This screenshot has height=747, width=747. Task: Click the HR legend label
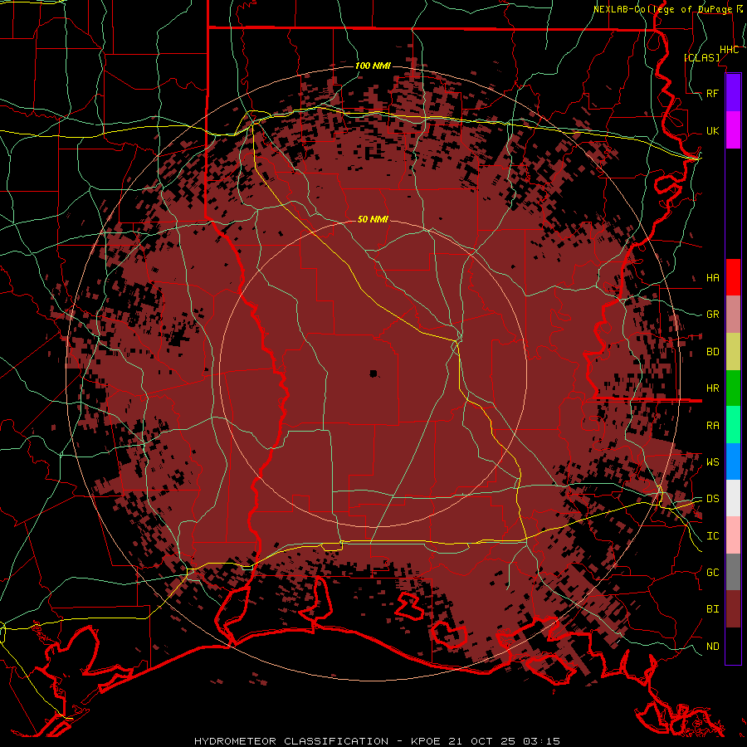[x=713, y=388]
